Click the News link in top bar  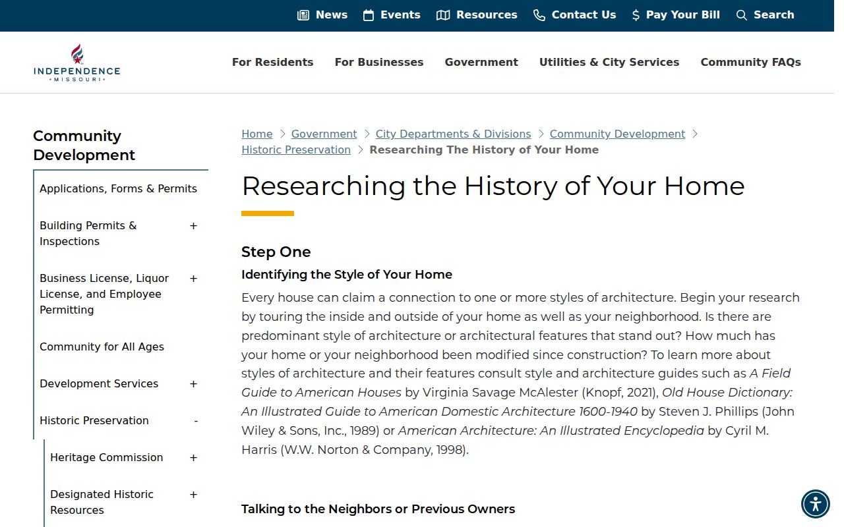(x=332, y=15)
